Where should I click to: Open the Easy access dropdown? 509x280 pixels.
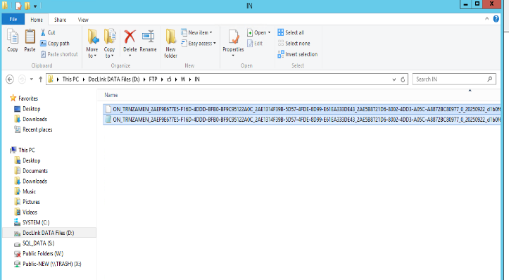click(199, 44)
